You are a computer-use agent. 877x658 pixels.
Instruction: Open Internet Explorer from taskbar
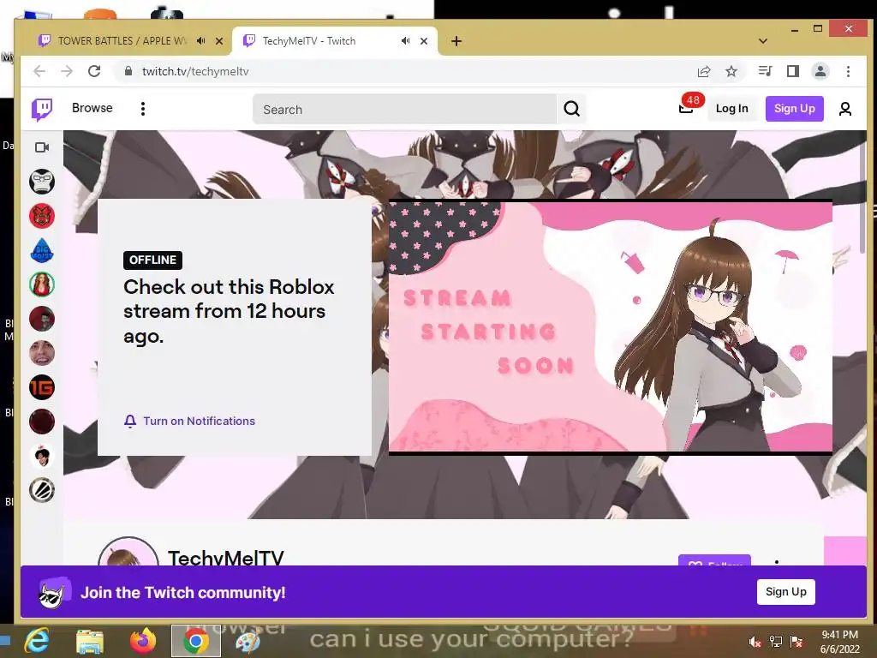pos(38,641)
